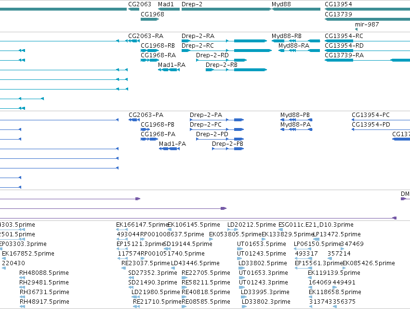Image resolution: width=410 pixels, height=309 pixels.
Task: Select the Myd88 gene label
Action: (281, 4)
